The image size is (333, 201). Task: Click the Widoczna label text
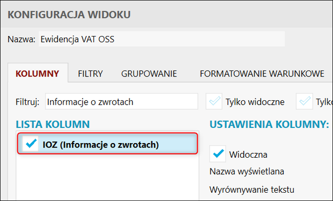point(248,155)
